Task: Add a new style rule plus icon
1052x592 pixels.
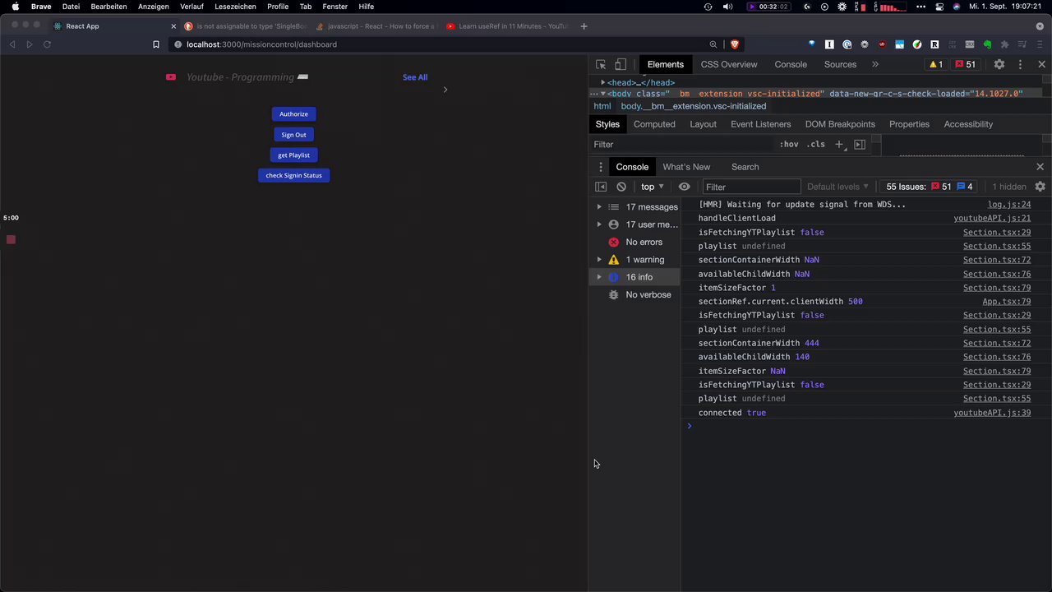Action: tap(839, 145)
